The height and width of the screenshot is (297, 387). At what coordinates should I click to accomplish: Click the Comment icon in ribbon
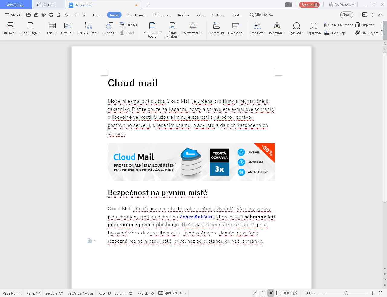[217, 26]
